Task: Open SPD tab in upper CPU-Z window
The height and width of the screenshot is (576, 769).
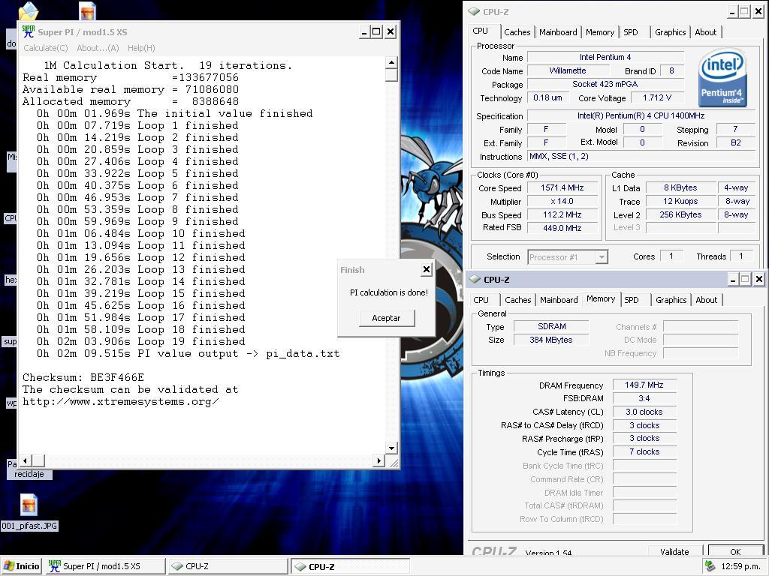Action: 631,32
